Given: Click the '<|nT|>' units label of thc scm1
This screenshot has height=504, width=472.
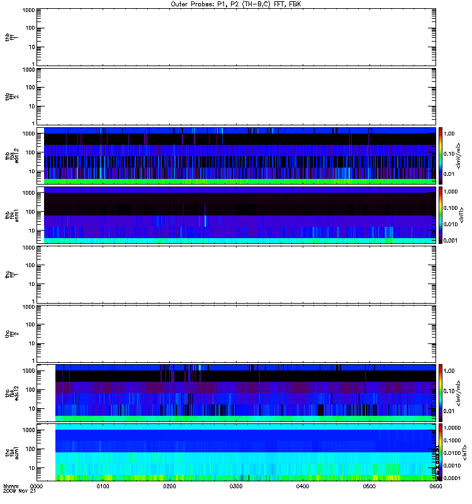Looking at the screenshot, I should pos(464,452).
